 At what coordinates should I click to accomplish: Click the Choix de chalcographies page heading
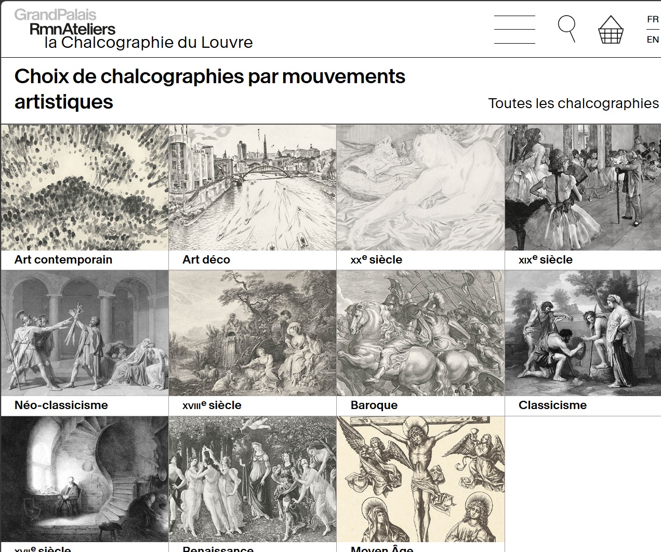(x=210, y=89)
